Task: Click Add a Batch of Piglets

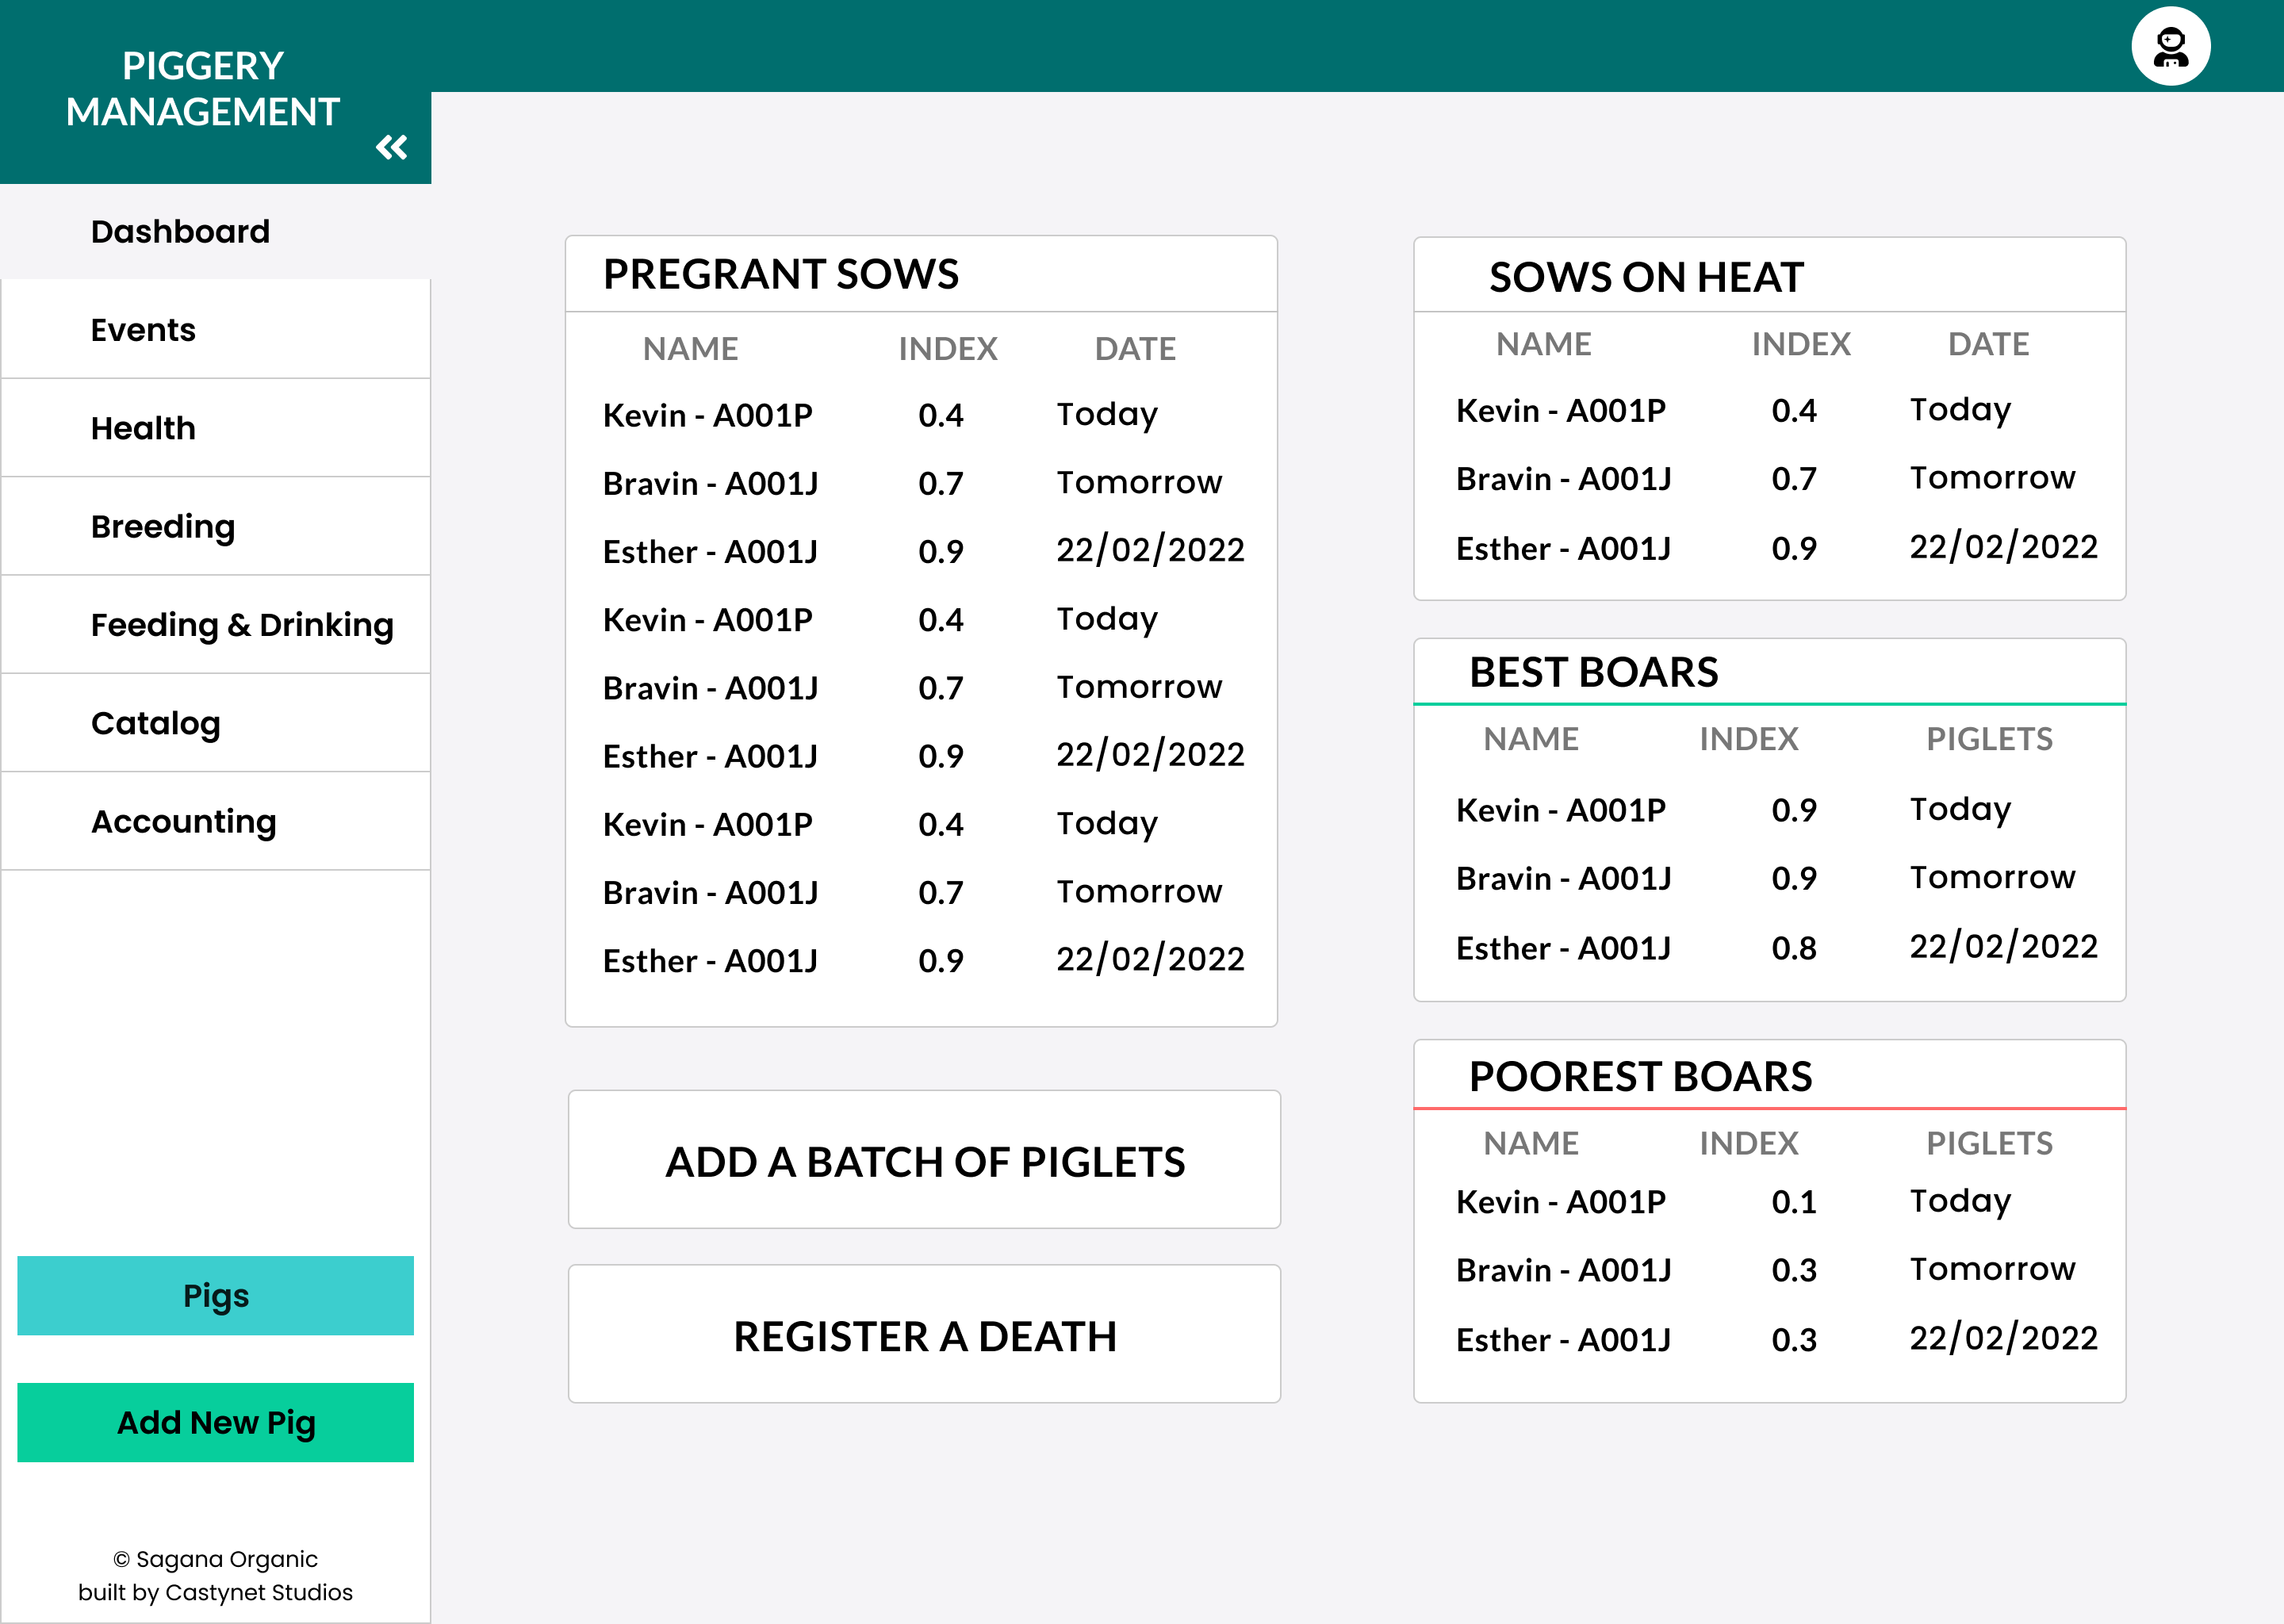Action: pyautogui.click(x=924, y=1160)
